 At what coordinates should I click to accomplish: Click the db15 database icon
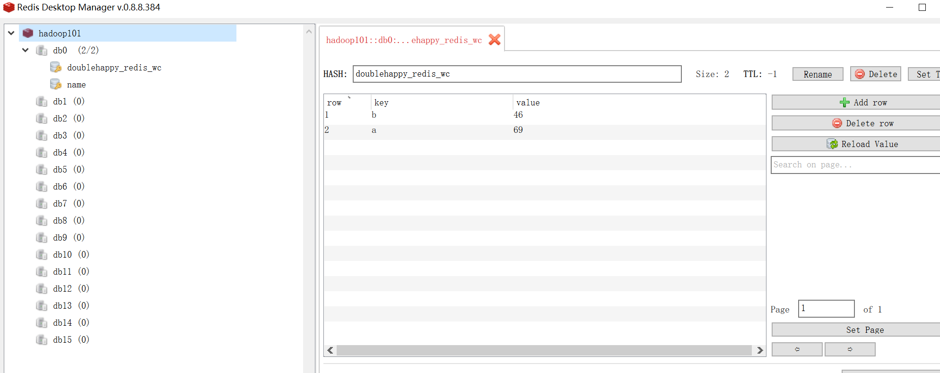click(x=42, y=339)
